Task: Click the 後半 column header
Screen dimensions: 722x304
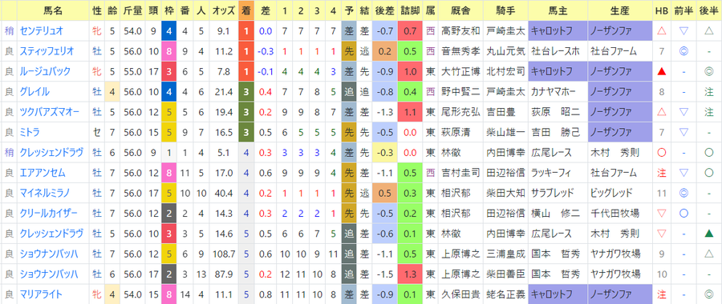Action: 709,10
